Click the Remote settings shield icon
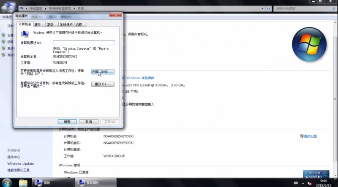This screenshot has height=187, width=338. point(3,42)
